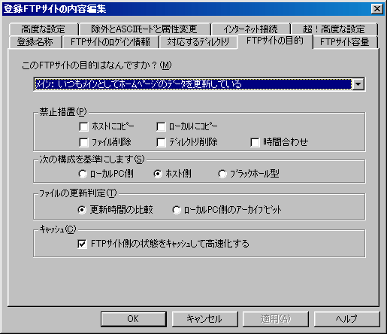Choose ローカルPC側のアーカイブビット radio option
The height and width of the screenshot is (334, 387).
click(x=177, y=210)
